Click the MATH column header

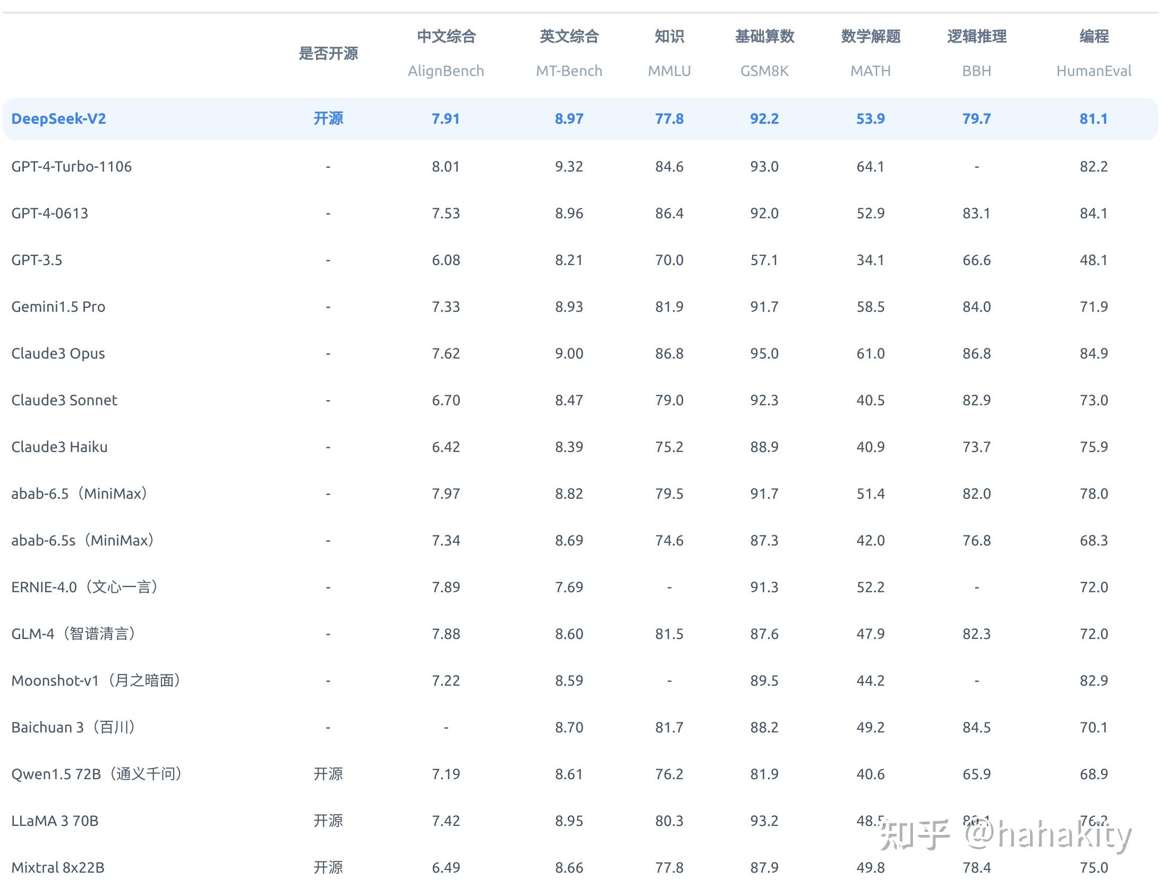click(870, 71)
